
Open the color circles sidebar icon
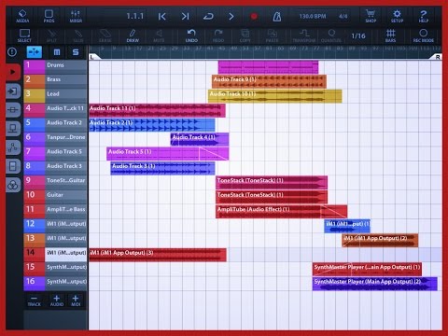coord(13,185)
